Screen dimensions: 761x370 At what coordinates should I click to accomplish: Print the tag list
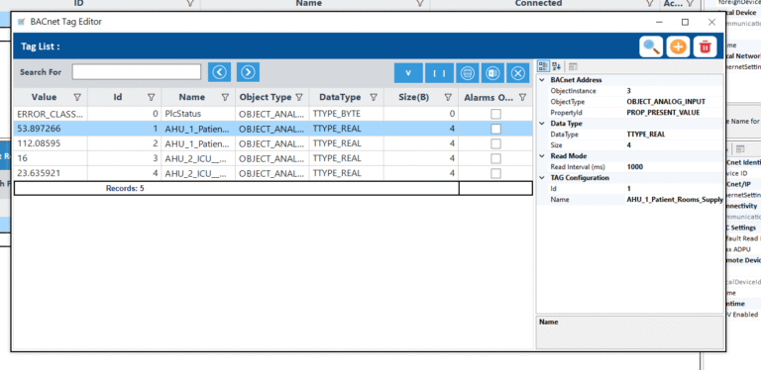(468, 73)
